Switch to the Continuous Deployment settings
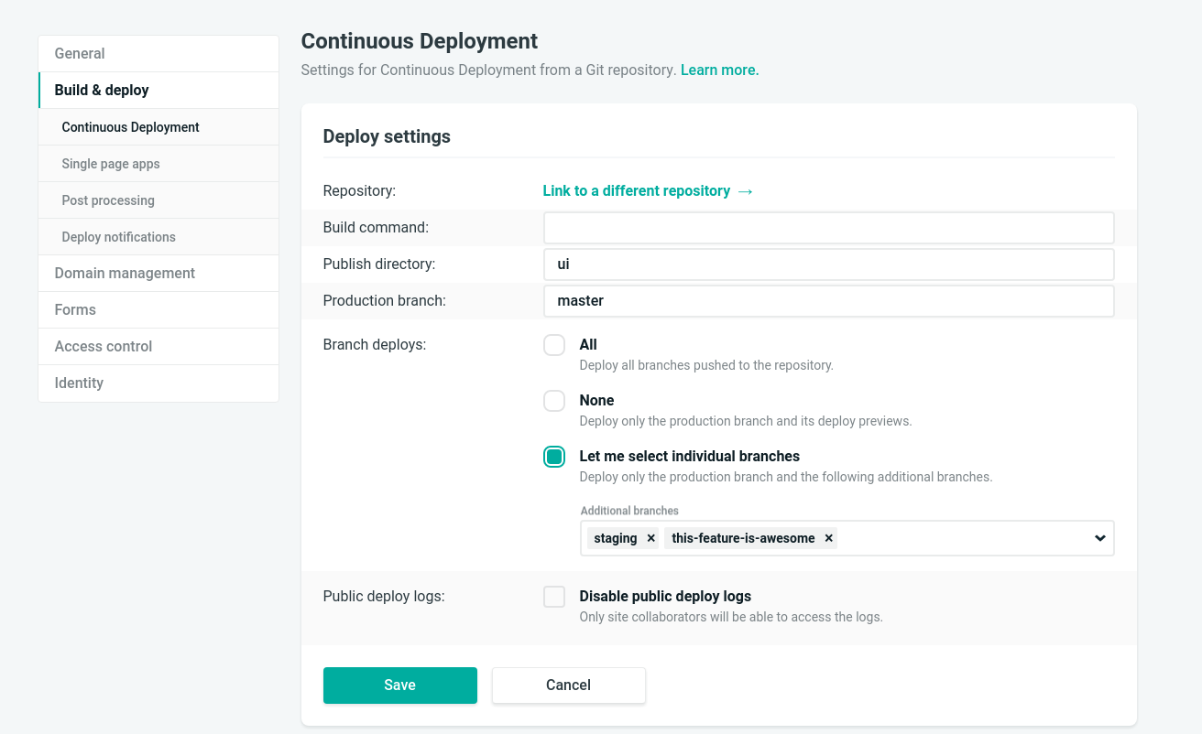1202x734 pixels. [130, 126]
